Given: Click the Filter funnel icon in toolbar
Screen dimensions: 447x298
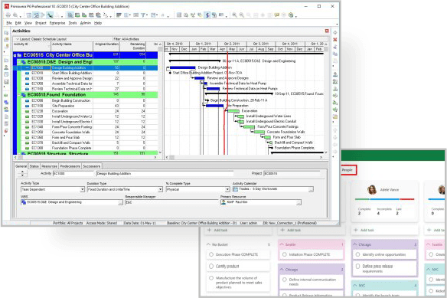Looking at the screenshot, I should click(143, 15).
